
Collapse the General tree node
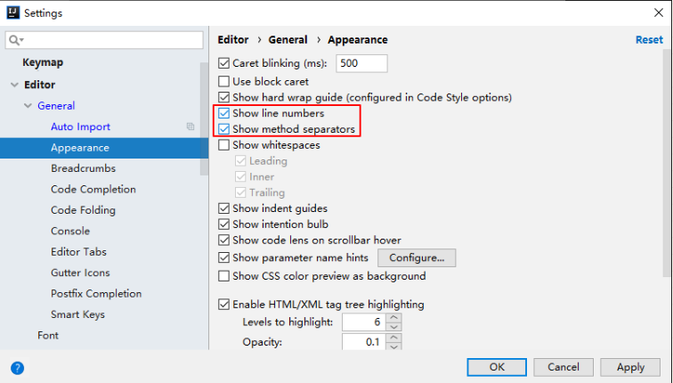point(28,106)
